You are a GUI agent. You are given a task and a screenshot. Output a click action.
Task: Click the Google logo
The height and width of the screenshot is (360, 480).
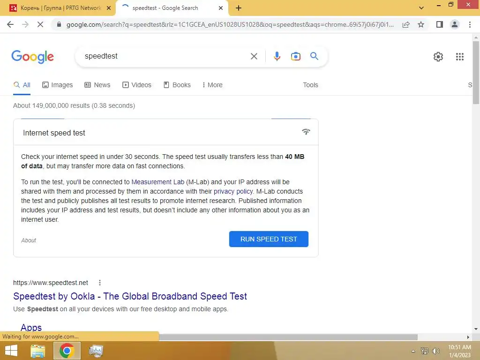[x=33, y=57]
